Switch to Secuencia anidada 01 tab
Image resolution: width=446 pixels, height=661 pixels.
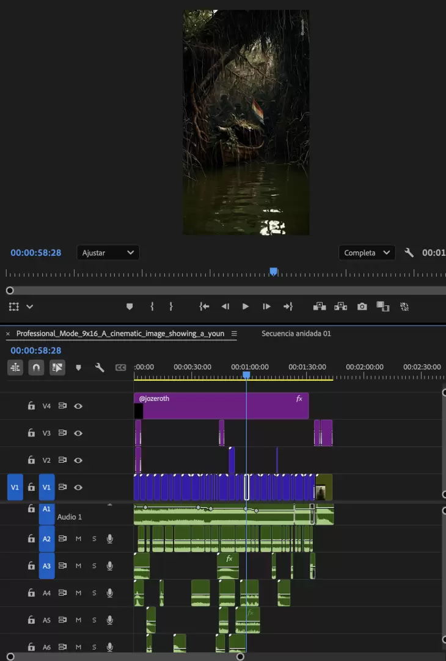coord(296,334)
